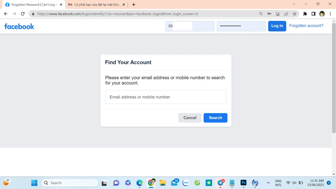
Task: Open the notification badge showing 4
Action: click(329, 182)
